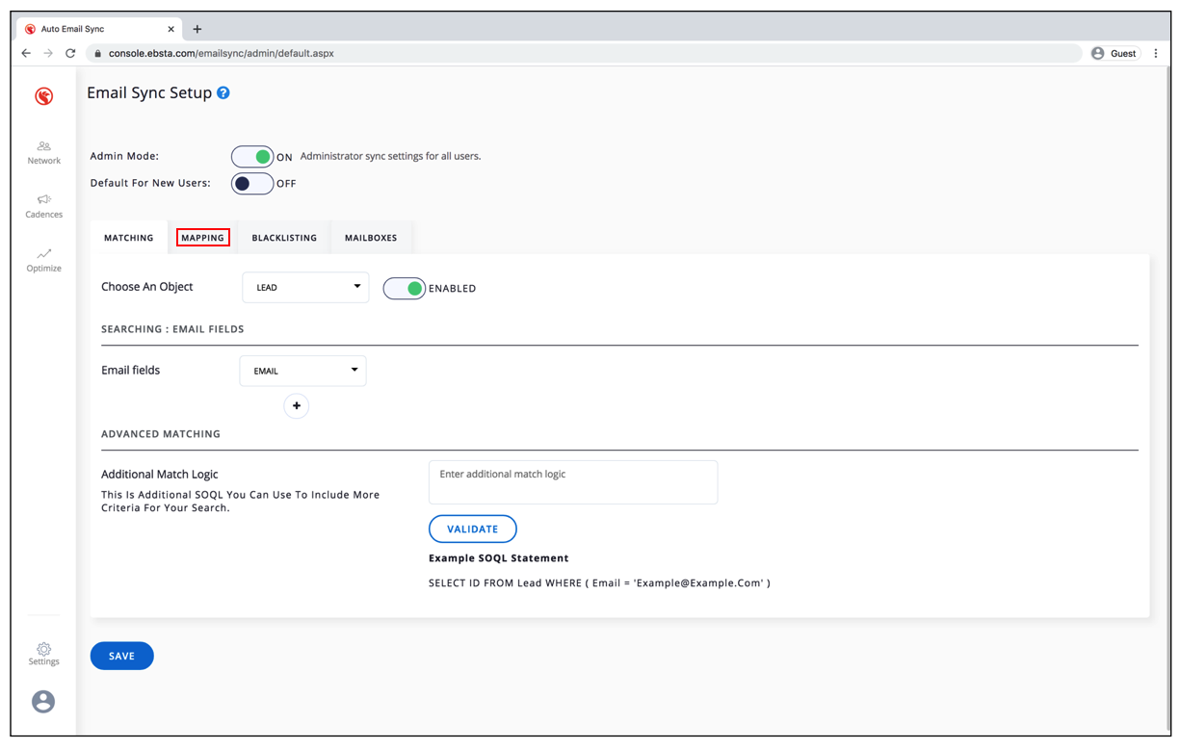Screen dimensions: 1181x749
Task: Add another email field with plus icon
Action: (297, 406)
